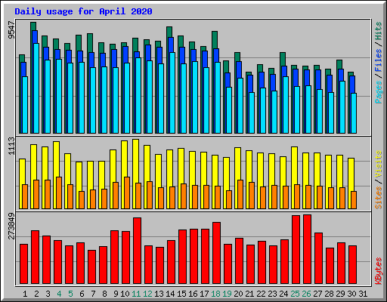Click the orange sites bar for day 20
This screenshot has width=387, height=302.
pyautogui.click(x=240, y=194)
